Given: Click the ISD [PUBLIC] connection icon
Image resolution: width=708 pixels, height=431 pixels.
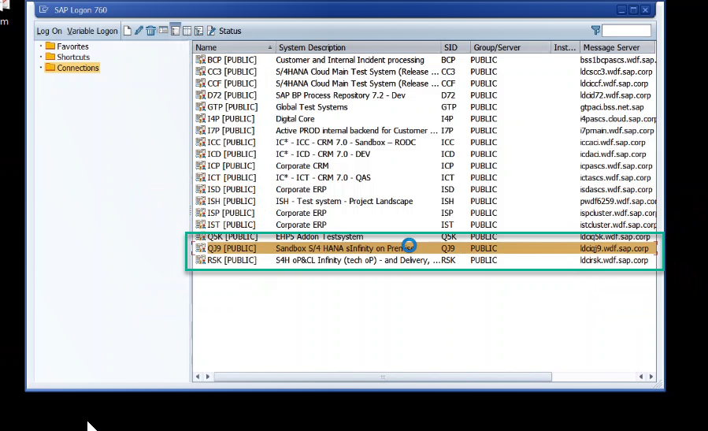Looking at the screenshot, I should (201, 189).
